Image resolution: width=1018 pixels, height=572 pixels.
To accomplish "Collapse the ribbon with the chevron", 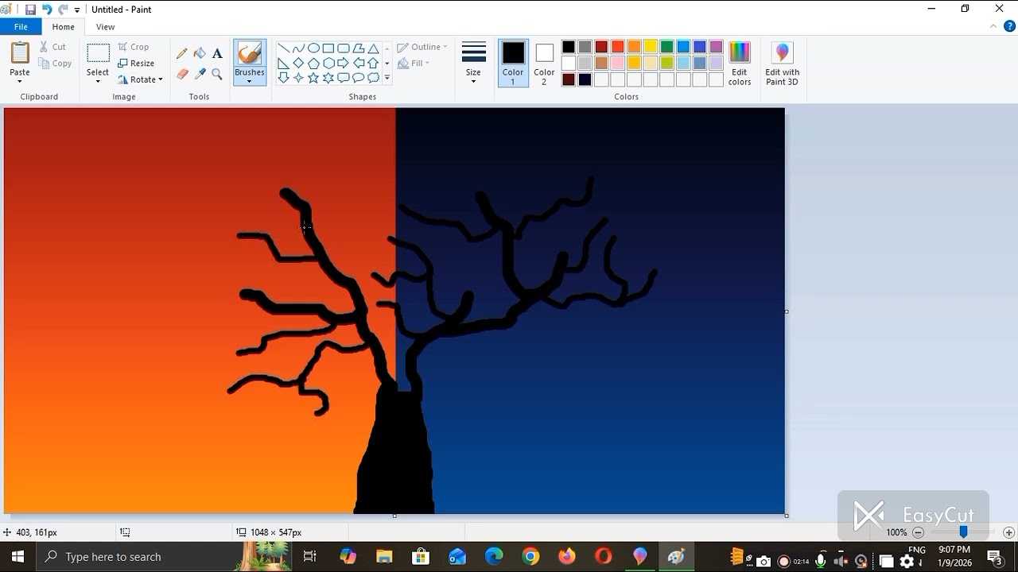I will tap(993, 26).
